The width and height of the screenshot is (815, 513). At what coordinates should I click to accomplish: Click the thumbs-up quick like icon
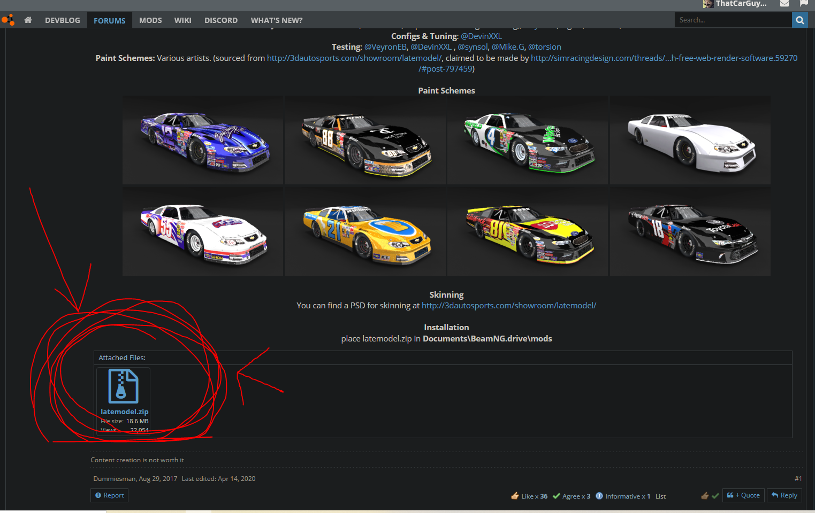point(705,496)
